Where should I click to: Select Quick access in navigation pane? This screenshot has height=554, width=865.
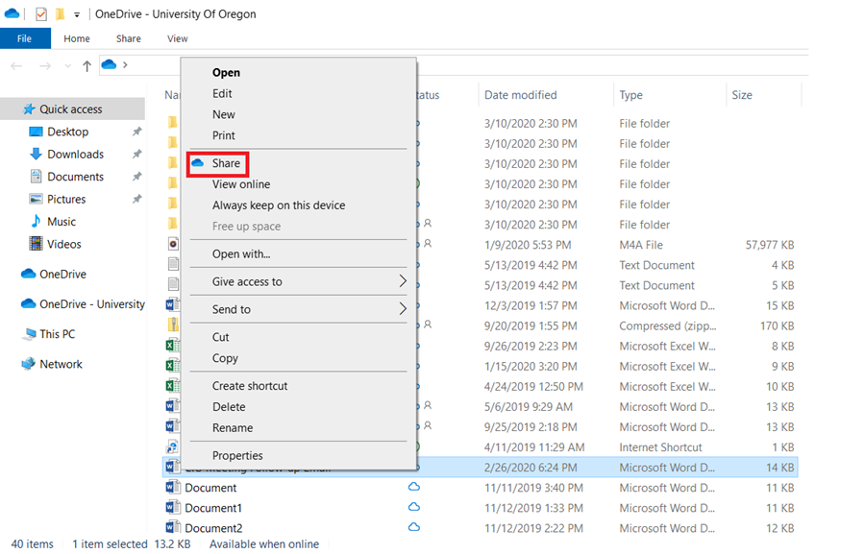pos(72,109)
